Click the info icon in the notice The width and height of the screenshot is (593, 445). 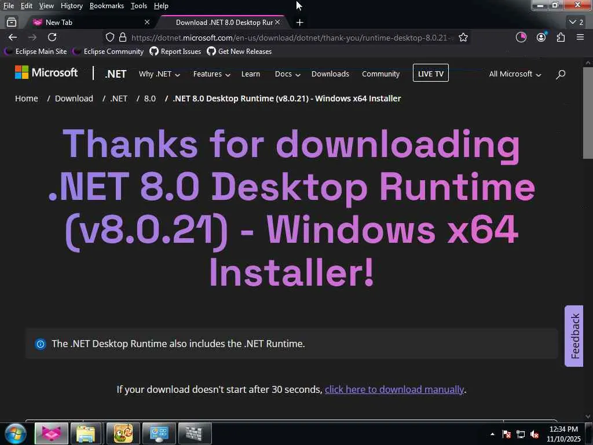[x=40, y=344]
